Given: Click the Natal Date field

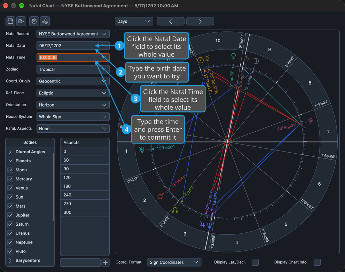Looking at the screenshot, I should click(x=73, y=46).
